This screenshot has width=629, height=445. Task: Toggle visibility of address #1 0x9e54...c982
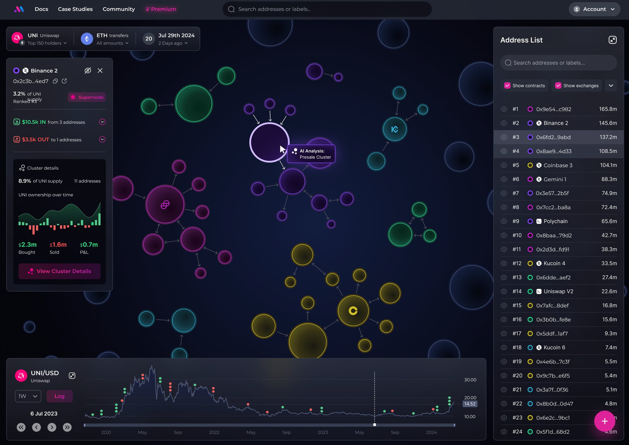coord(504,109)
